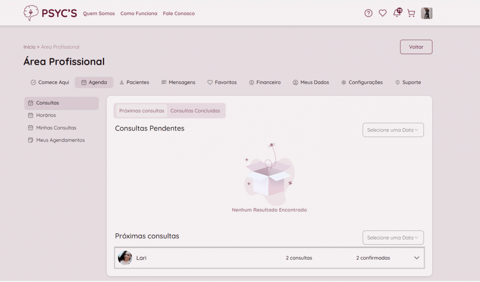Expand Lari's consultations row chevron

tap(416, 258)
